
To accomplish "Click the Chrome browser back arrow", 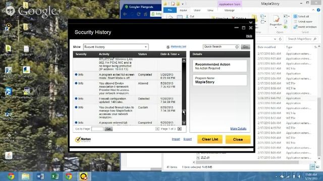I will coord(125,14).
